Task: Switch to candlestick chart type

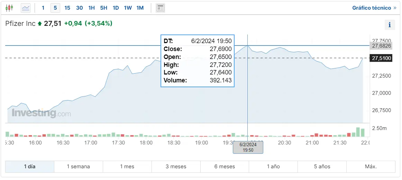Action: [x=9, y=8]
